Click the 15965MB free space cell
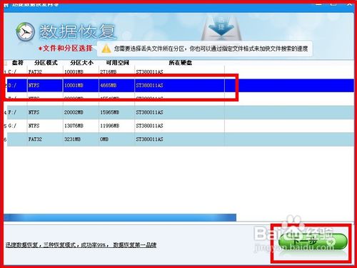 coord(109,112)
